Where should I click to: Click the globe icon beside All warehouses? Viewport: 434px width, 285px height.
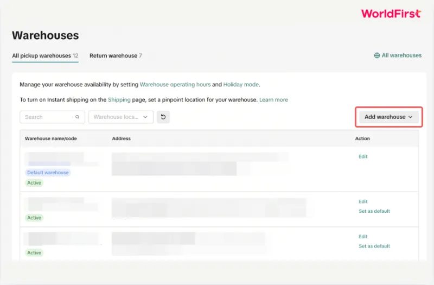(376, 55)
